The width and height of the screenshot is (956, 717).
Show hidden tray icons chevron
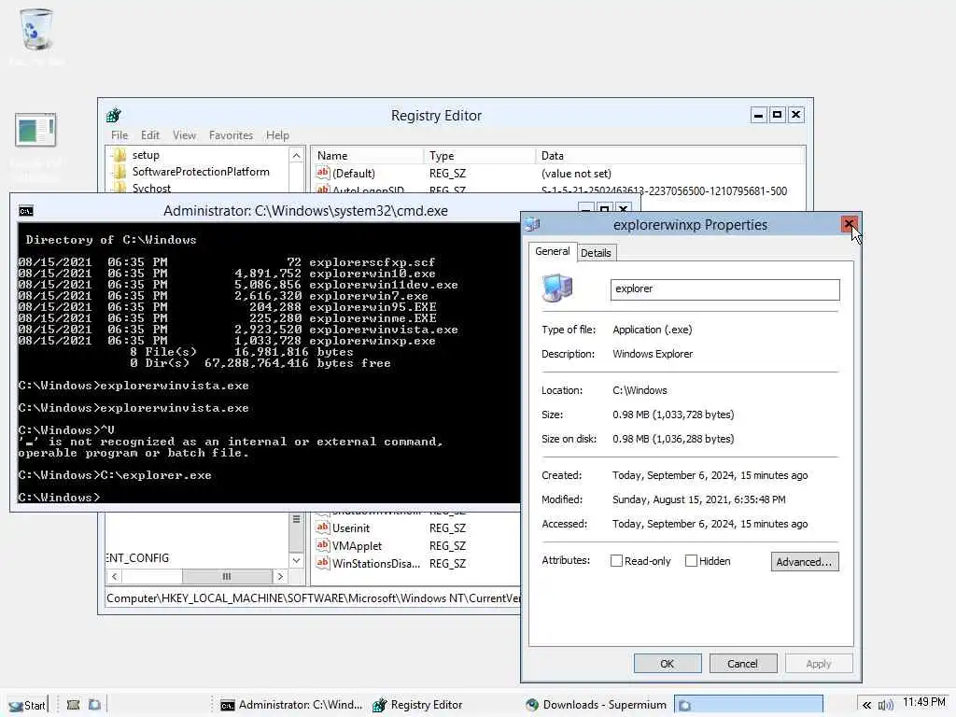(866, 706)
